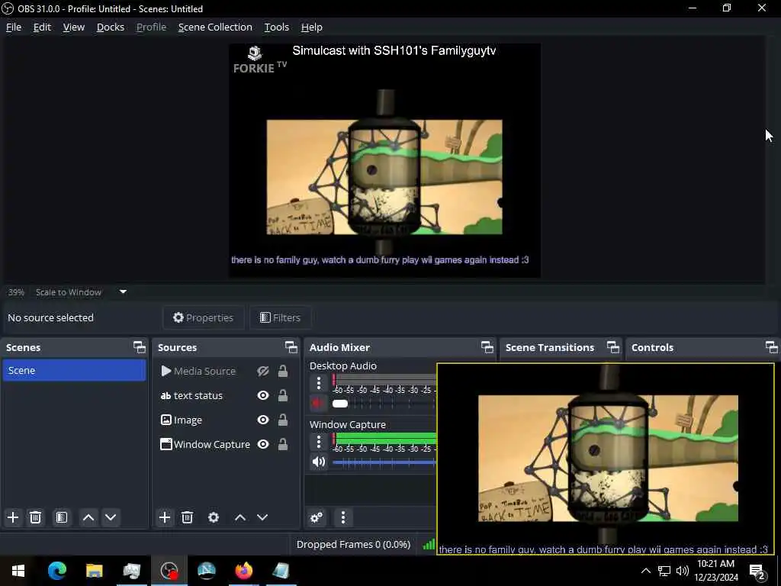Lock the text status source
Screen dimensions: 781x586
point(282,395)
